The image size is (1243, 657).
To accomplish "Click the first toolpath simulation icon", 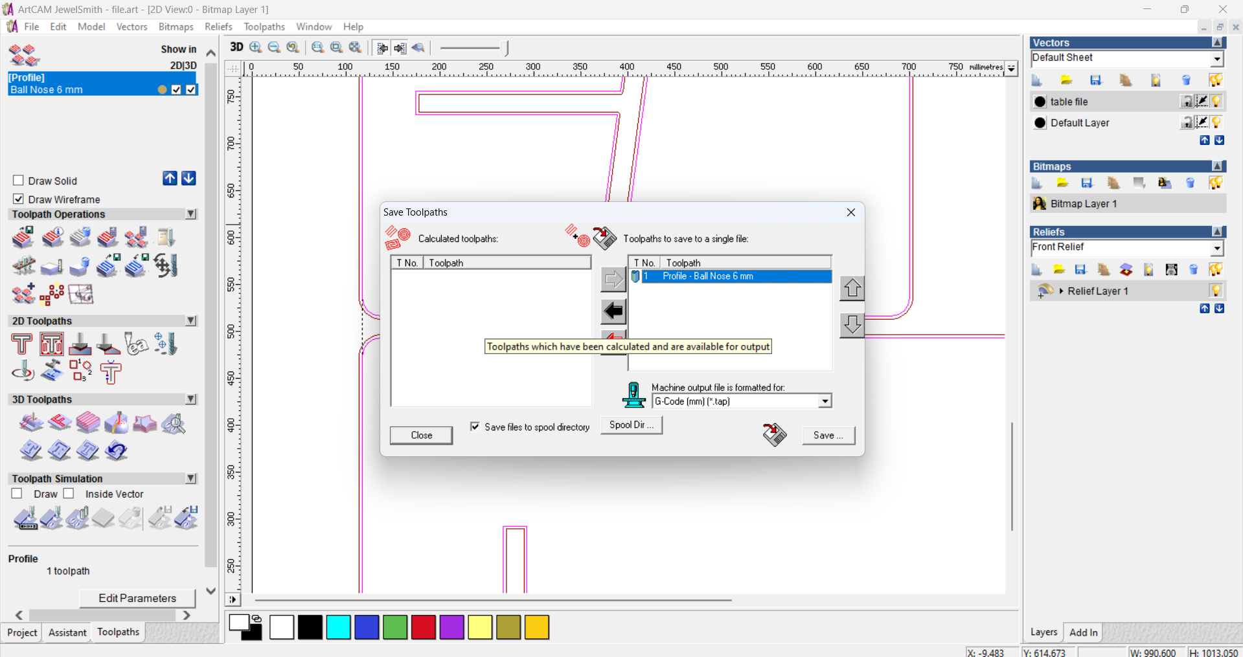I will pos(26,518).
